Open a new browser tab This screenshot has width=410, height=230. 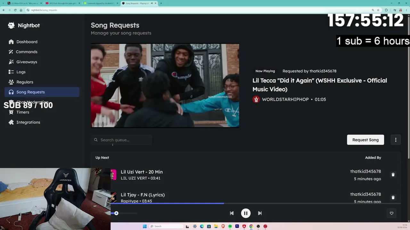161,3
